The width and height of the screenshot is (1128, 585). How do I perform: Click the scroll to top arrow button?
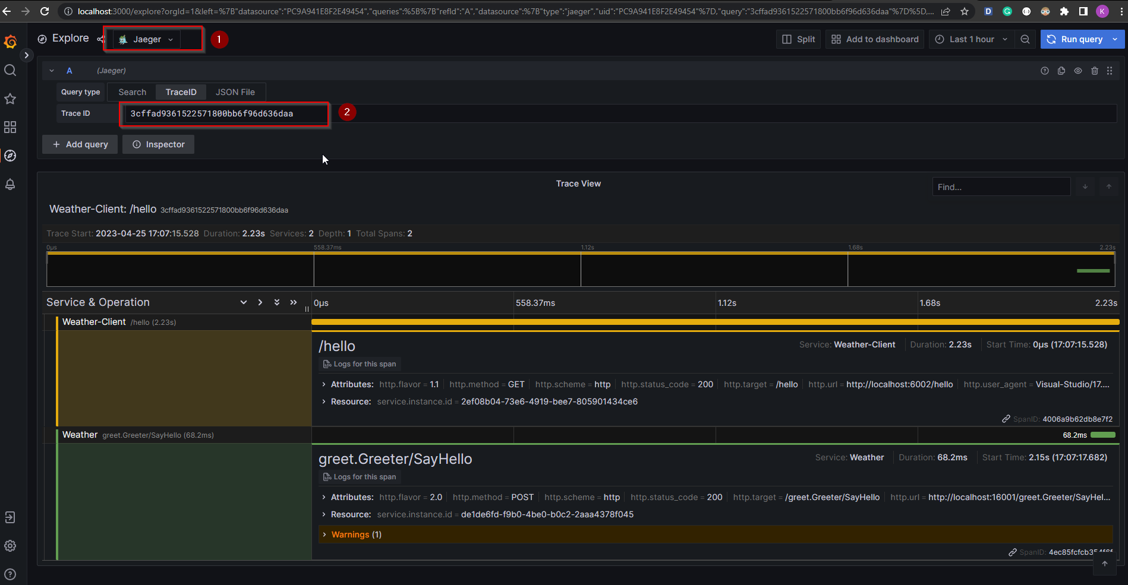click(1105, 564)
